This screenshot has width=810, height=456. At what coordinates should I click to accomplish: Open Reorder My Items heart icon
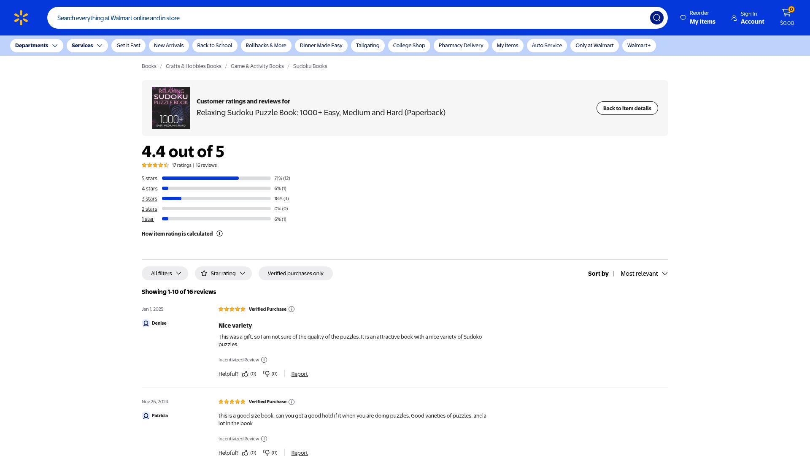point(683,18)
